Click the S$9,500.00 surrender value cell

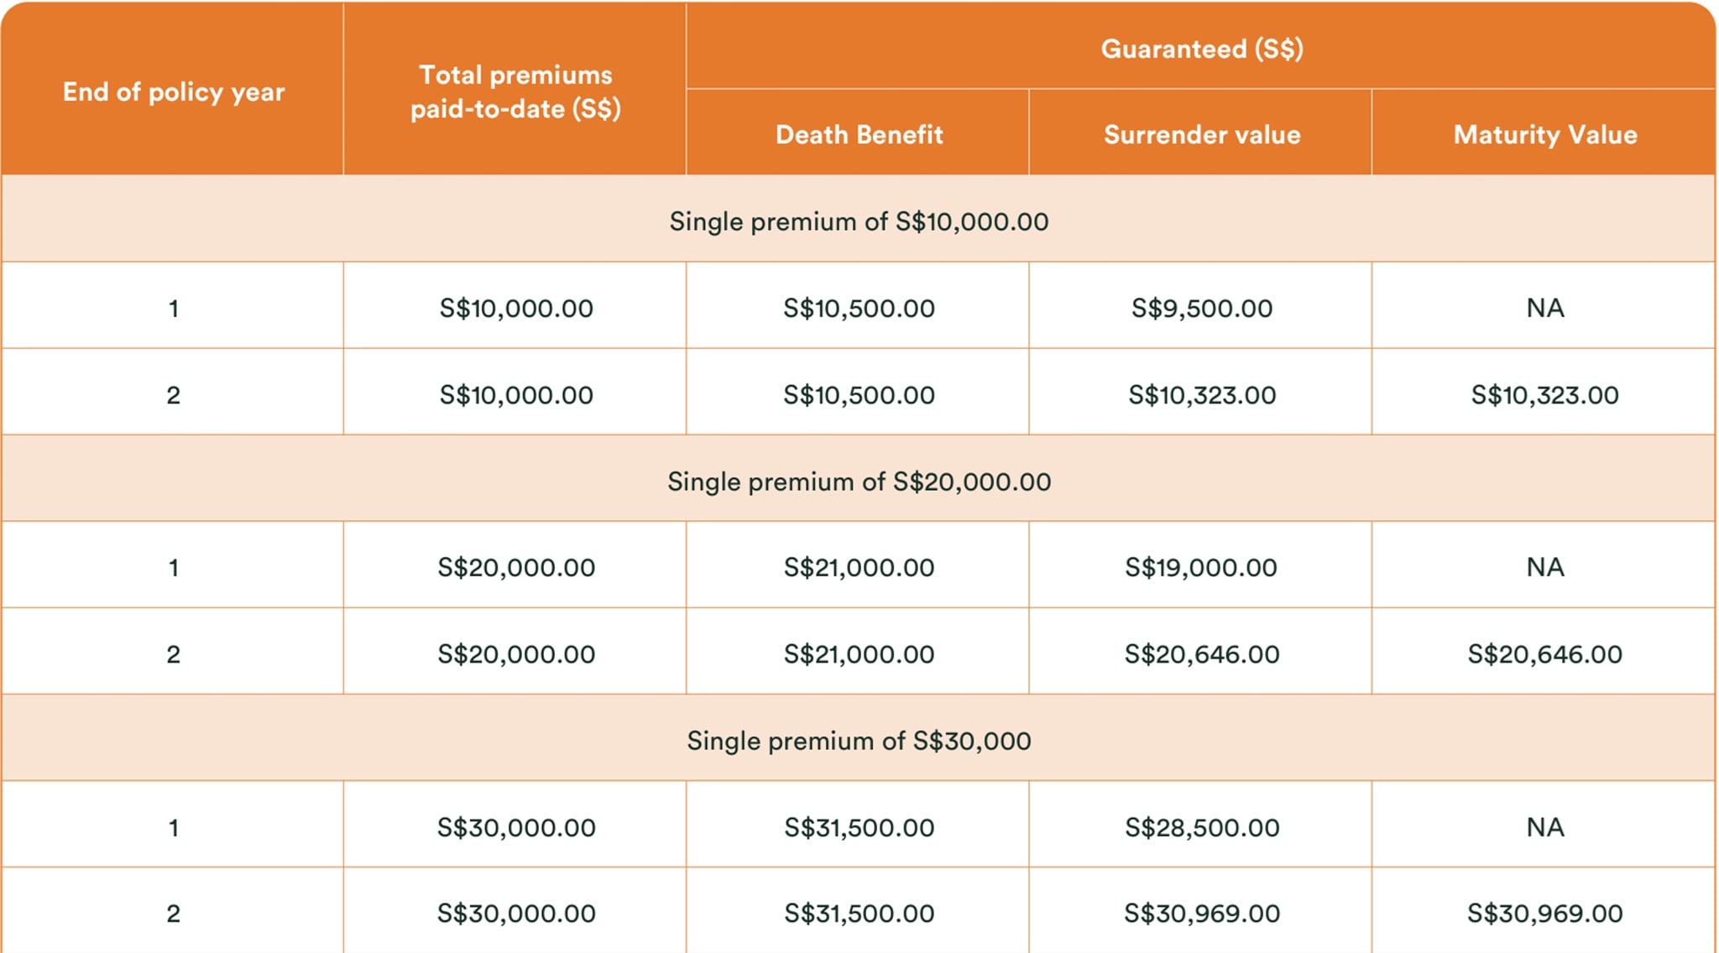[1202, 308]
